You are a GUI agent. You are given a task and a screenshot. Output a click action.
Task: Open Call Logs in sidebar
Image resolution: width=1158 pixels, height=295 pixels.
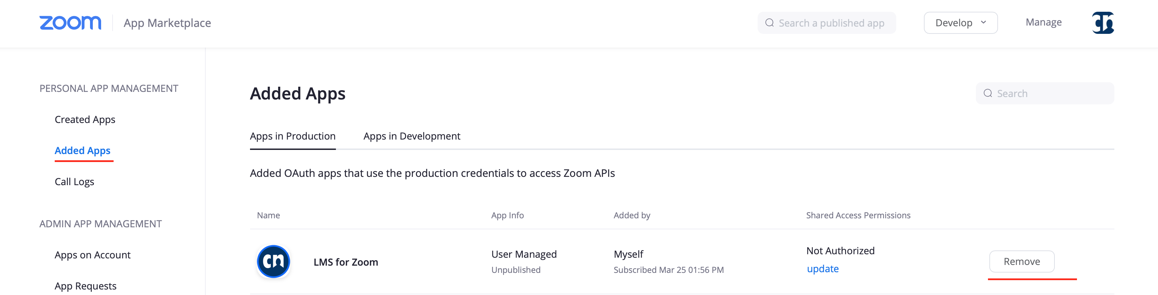(x=74, y=182)
